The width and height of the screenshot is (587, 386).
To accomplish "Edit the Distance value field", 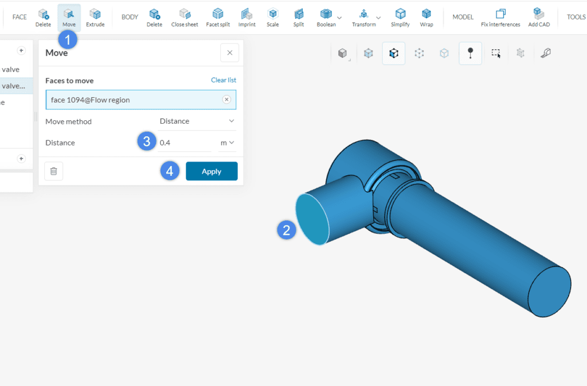I will [183, 142].
